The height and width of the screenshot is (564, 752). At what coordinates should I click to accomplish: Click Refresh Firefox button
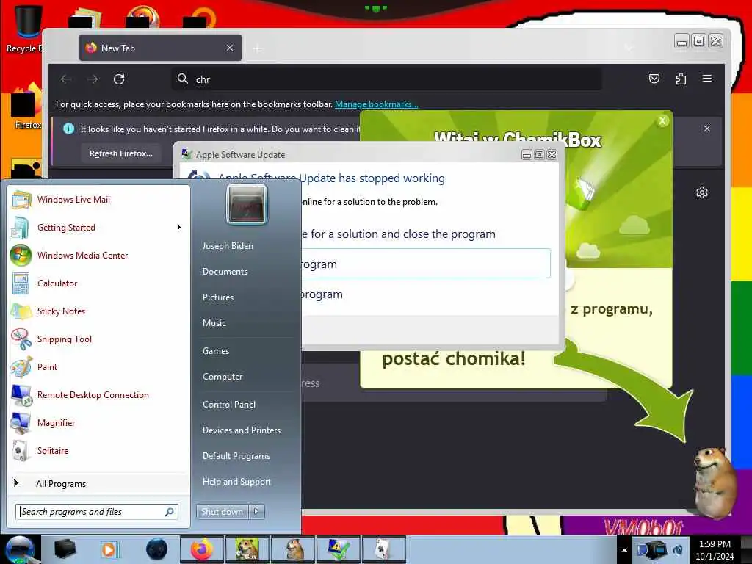point(121,153)
